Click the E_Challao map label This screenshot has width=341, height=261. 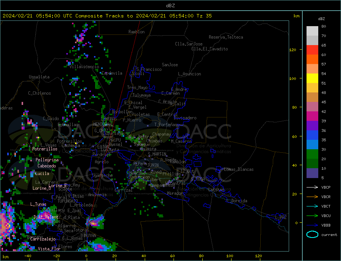[68, 125]
